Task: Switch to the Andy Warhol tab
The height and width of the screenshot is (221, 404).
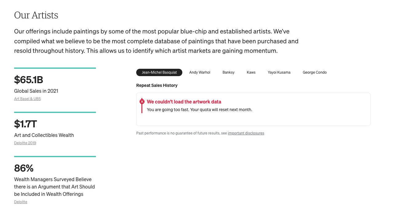Action: click(x=200, y=72)
